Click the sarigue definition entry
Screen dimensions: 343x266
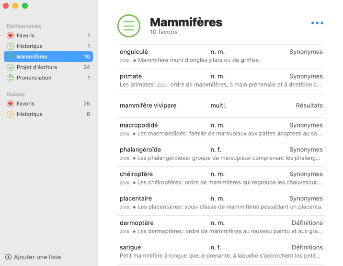(221, 252)
